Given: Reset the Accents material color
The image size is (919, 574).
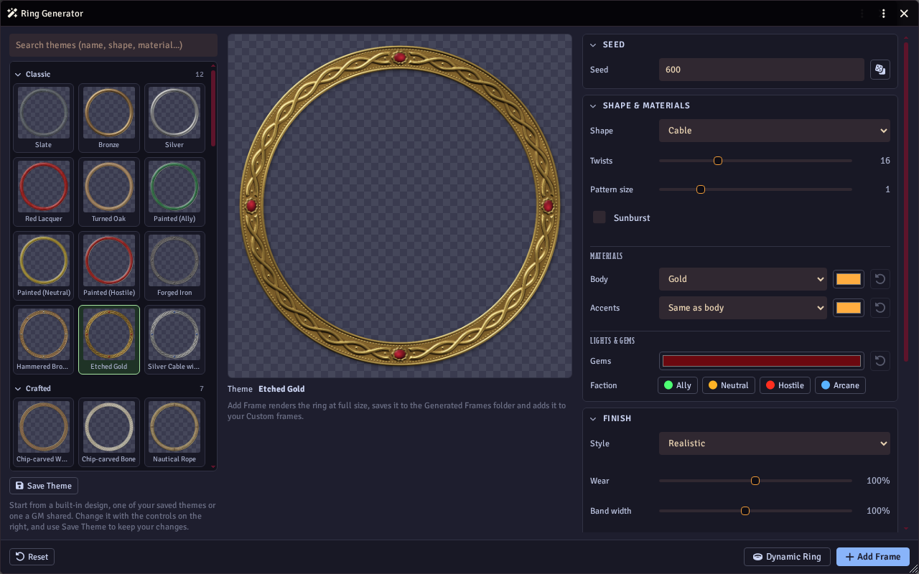Looking at the screenshot, I should 880,308.
